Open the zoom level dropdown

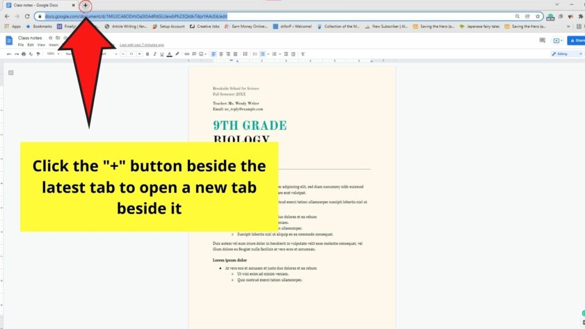tap(53, 54)
